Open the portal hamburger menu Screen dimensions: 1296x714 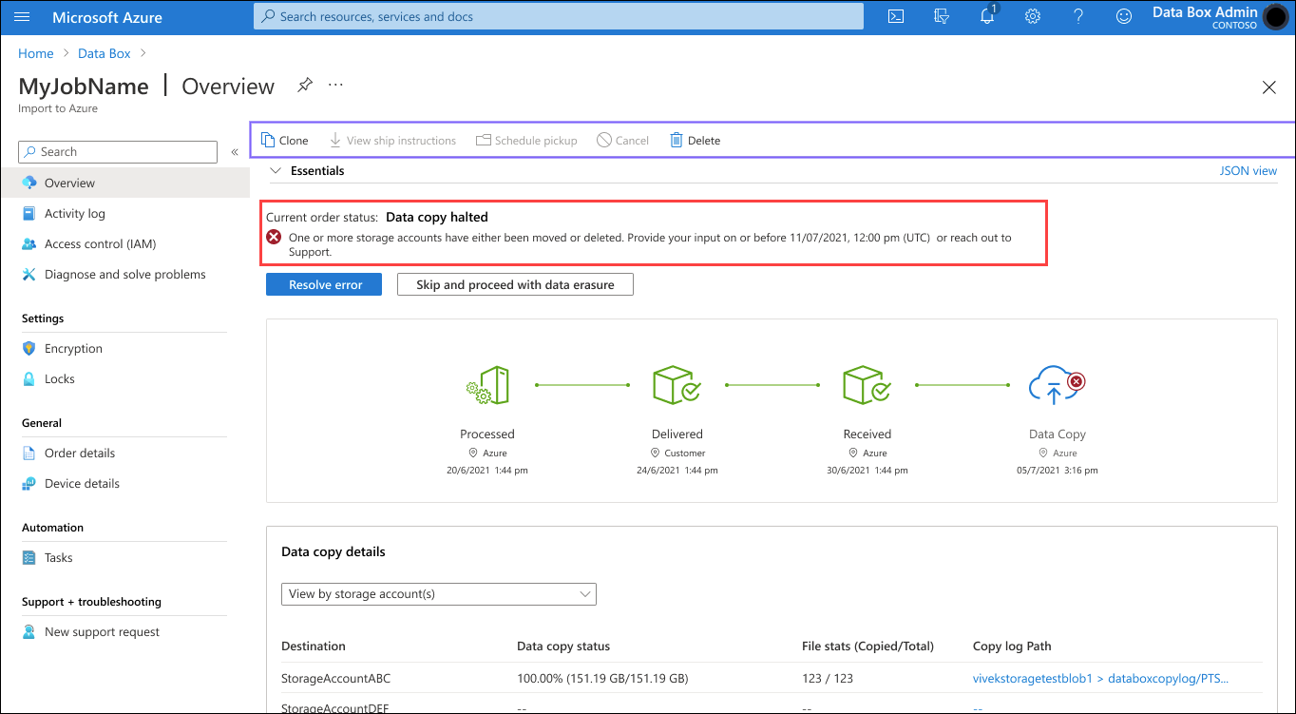21,16
